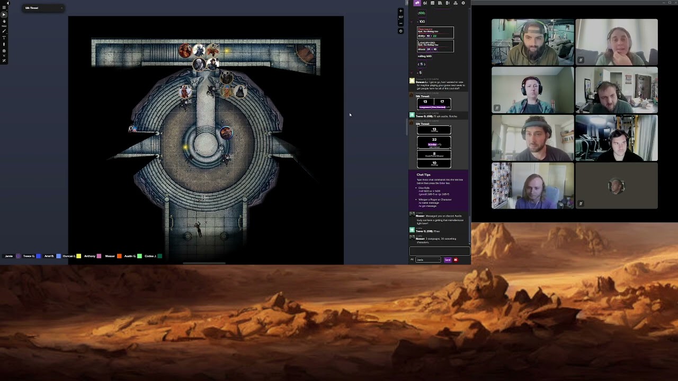Click the fit-to-screen target icon
The height and width of the screenshot is (381, 678).
[x=400, y=31]
